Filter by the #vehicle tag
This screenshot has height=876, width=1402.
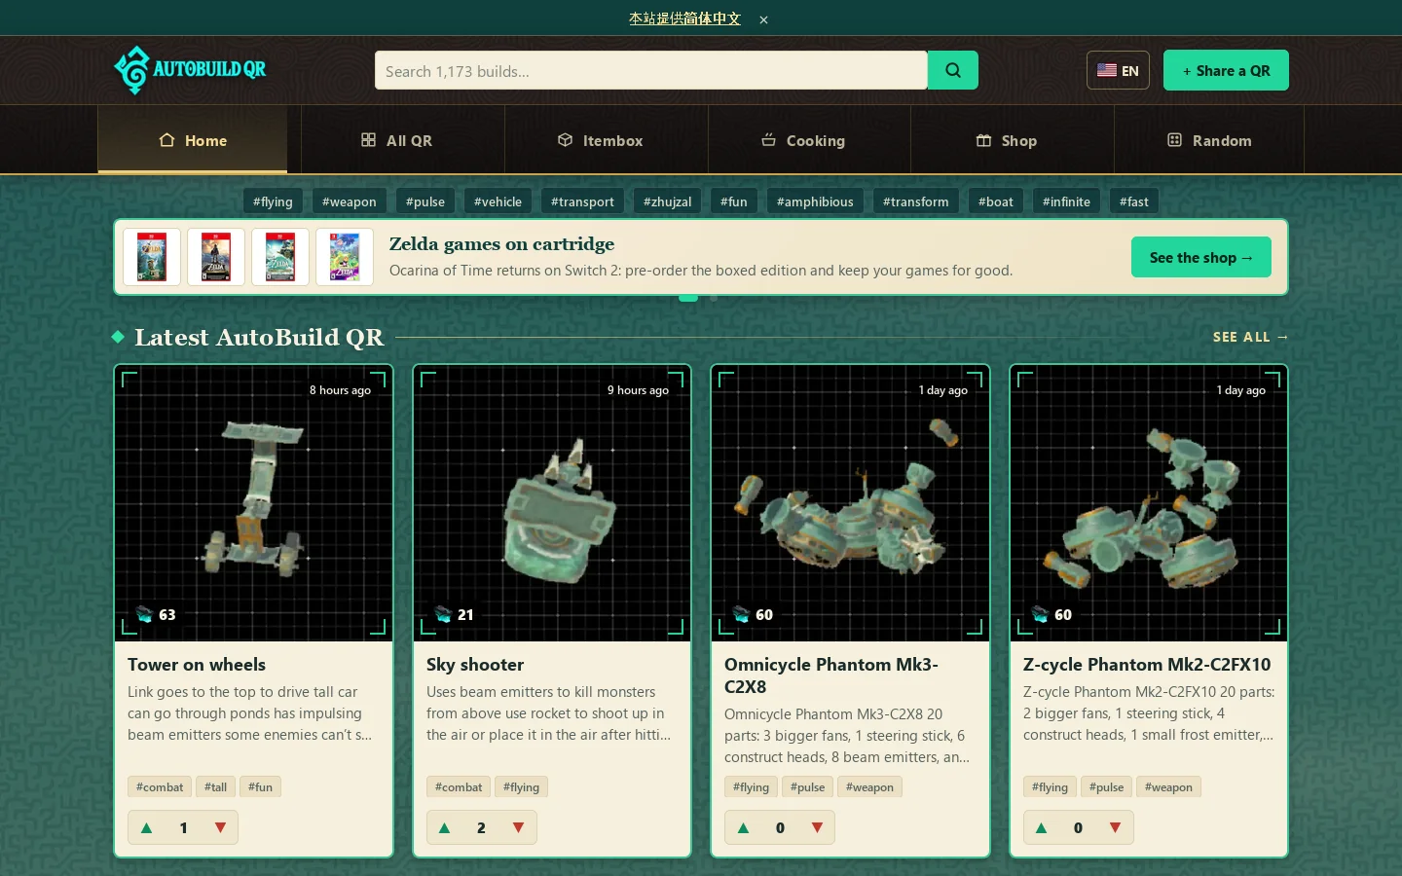pyautogui.click(x=498, y=201)
